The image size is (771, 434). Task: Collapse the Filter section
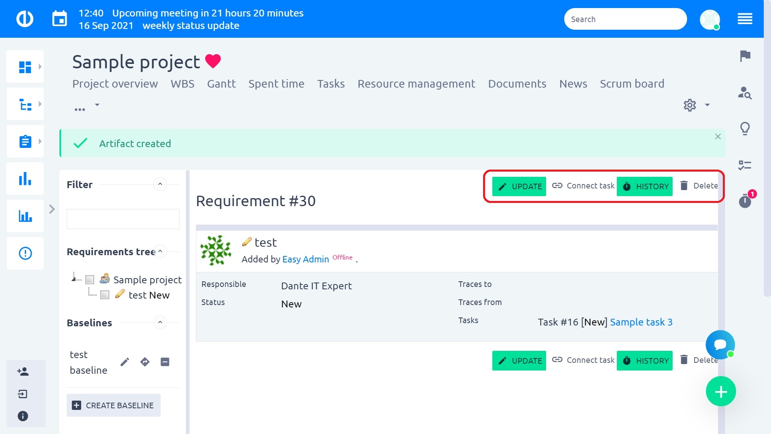pos(160,184)
